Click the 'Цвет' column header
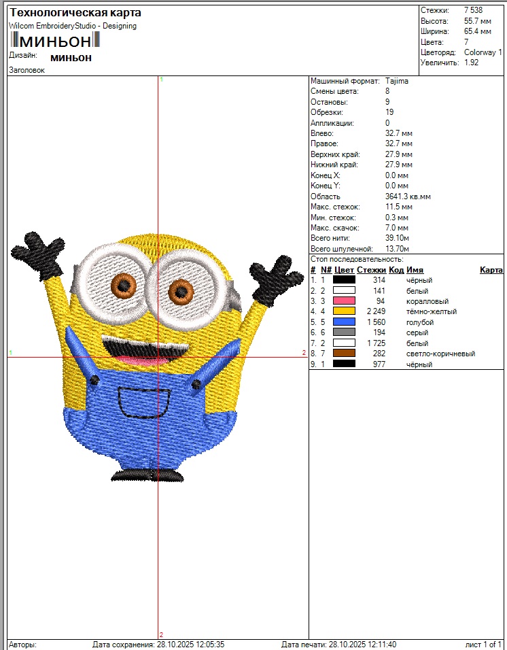Screen dimensions: 507x650 (x=344, y=270)
